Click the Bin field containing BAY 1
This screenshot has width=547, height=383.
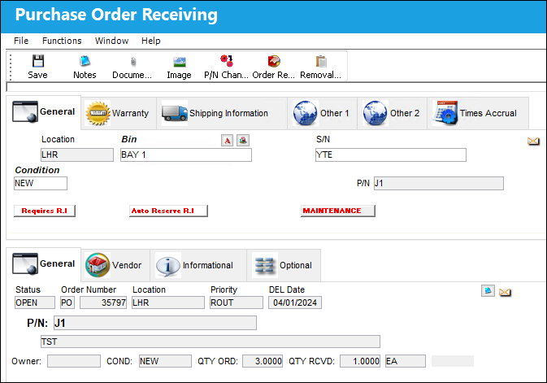tap(185, 155)
